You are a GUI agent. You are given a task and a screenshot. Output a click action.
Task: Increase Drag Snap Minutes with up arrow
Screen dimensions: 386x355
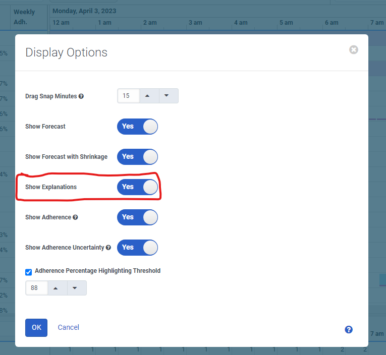pyautogui.click(x=148, y=96)
